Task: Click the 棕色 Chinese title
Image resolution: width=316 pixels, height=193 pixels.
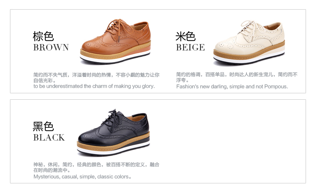Action: (x=43, y=36)
